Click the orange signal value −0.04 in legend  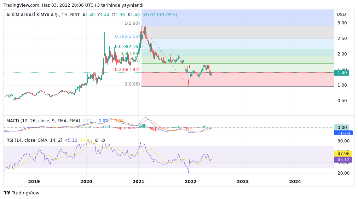pyautogui.click(x=117, y=121)
